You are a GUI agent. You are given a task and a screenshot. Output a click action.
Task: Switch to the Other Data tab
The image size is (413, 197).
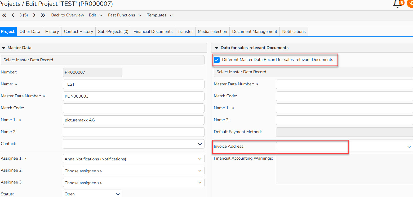pos(30,32)
